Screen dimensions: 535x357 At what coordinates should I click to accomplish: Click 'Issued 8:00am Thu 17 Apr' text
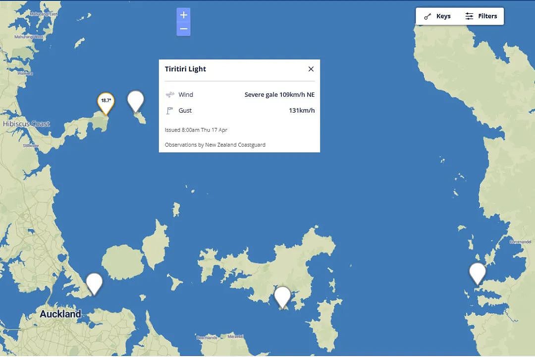click(196, 130)
